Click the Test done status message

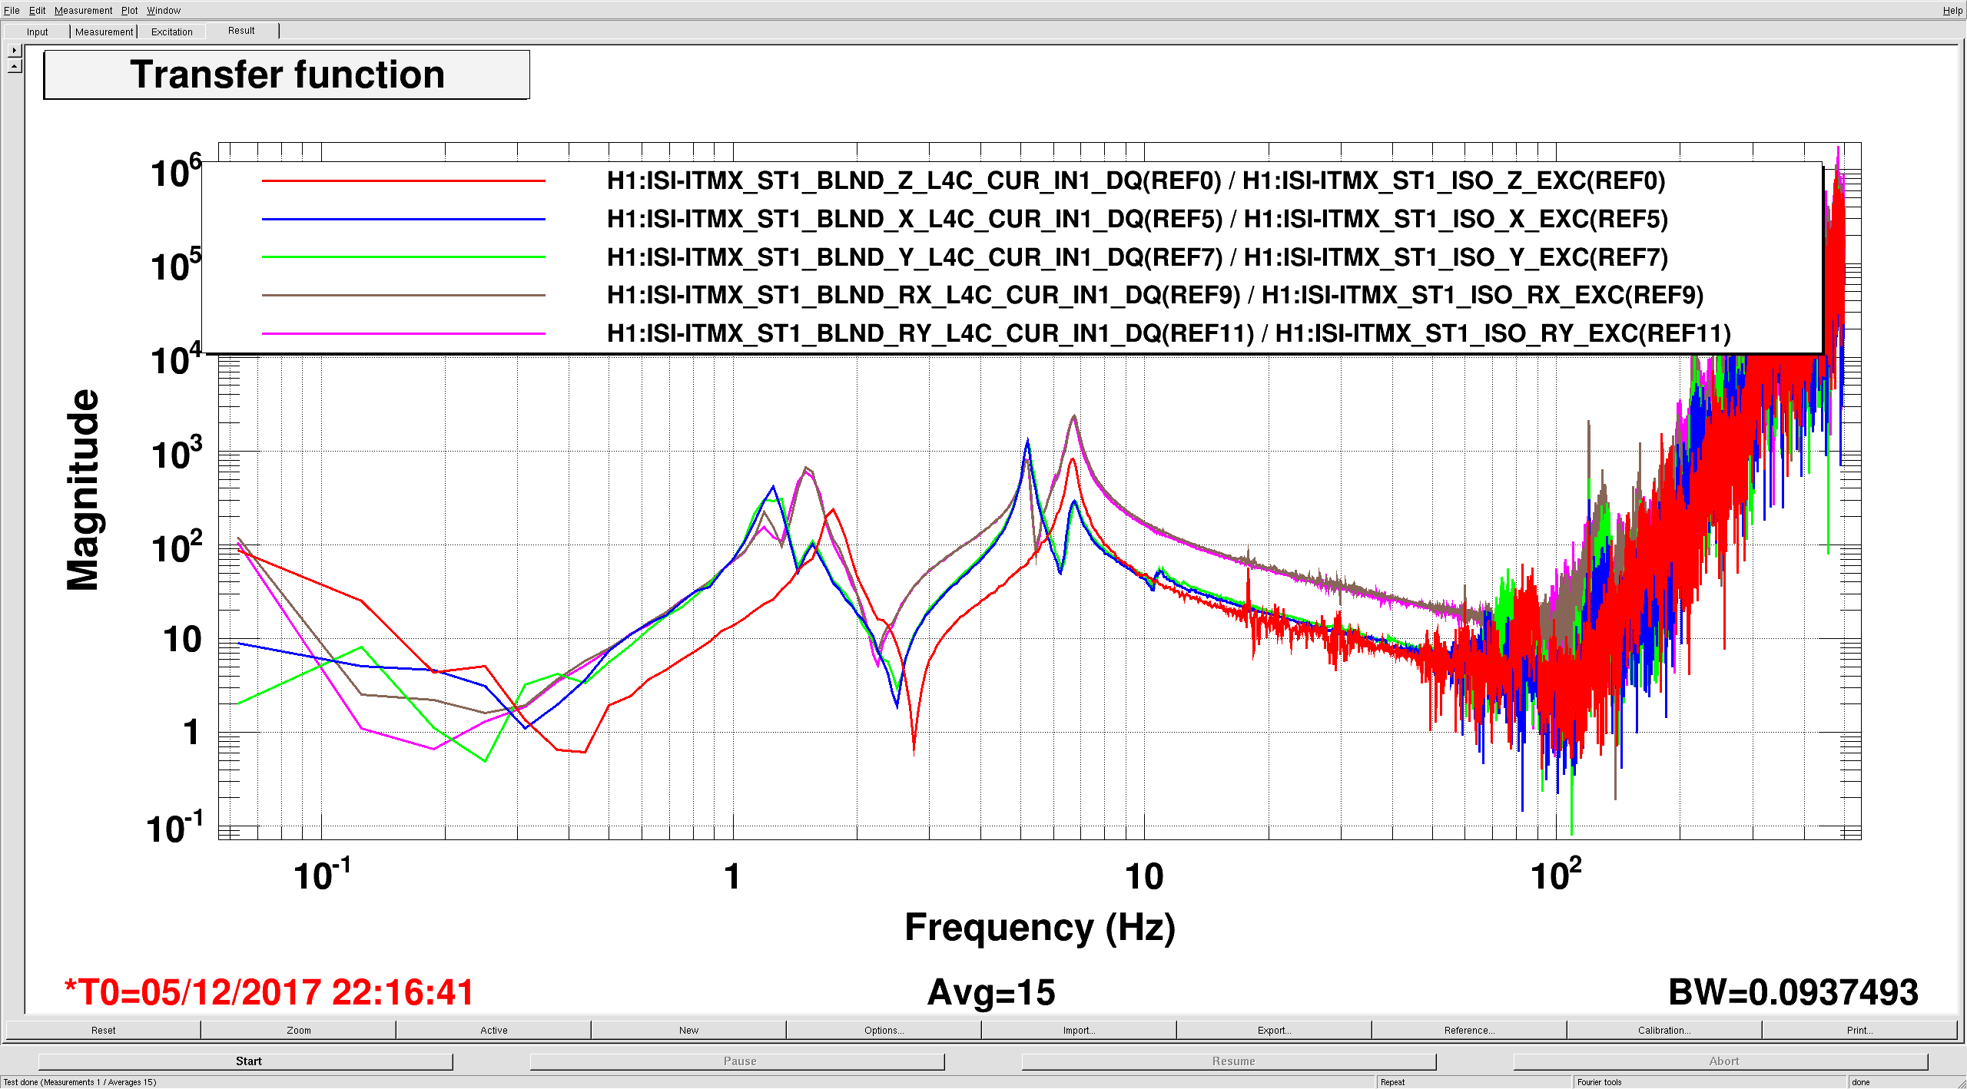click(x=80, y=1082)
